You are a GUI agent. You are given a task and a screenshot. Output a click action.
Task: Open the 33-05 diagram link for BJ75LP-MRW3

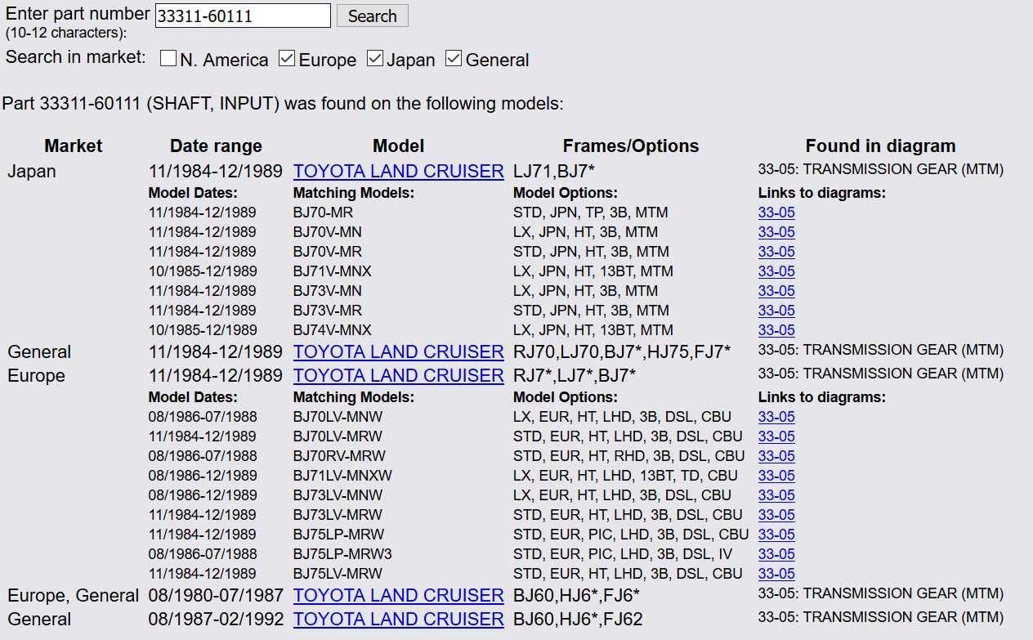tap(776, 554)
